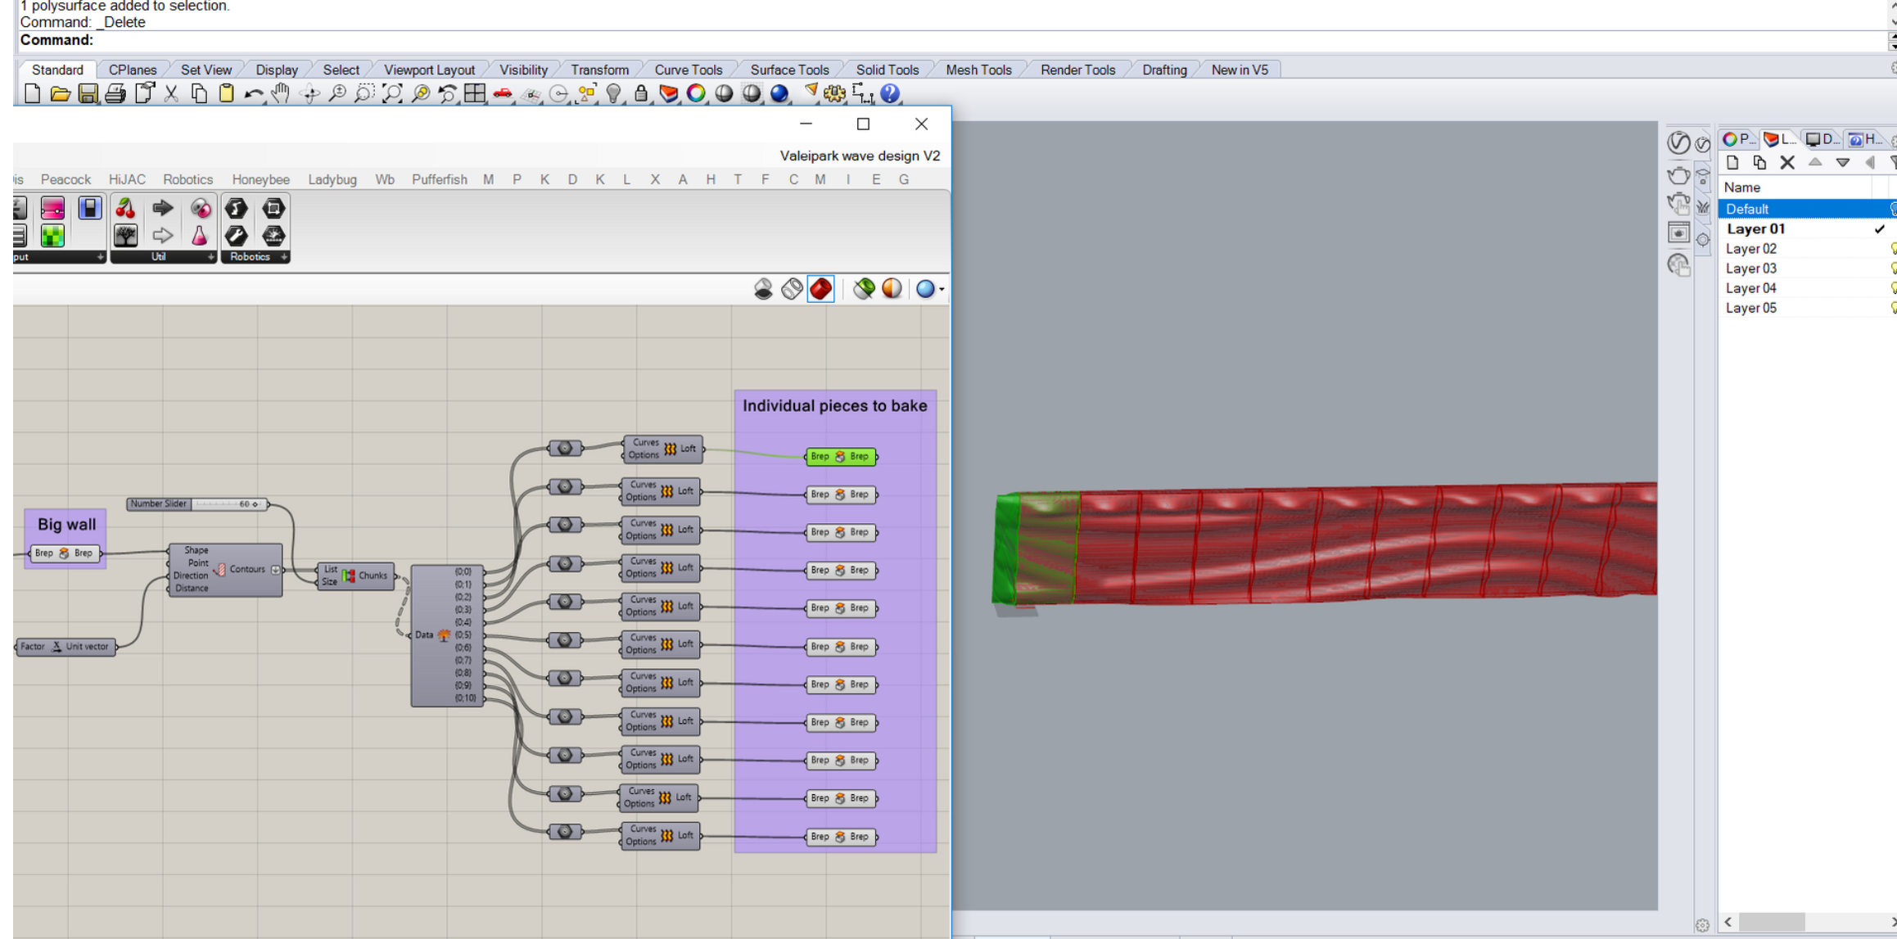Switch to the Solid Tools tab
1897x939 pixels.
coord(887,70)
